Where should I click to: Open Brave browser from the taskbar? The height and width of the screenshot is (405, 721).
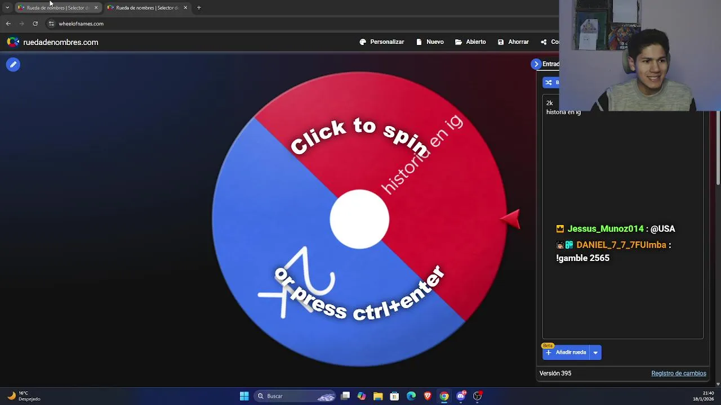point(428,396)
